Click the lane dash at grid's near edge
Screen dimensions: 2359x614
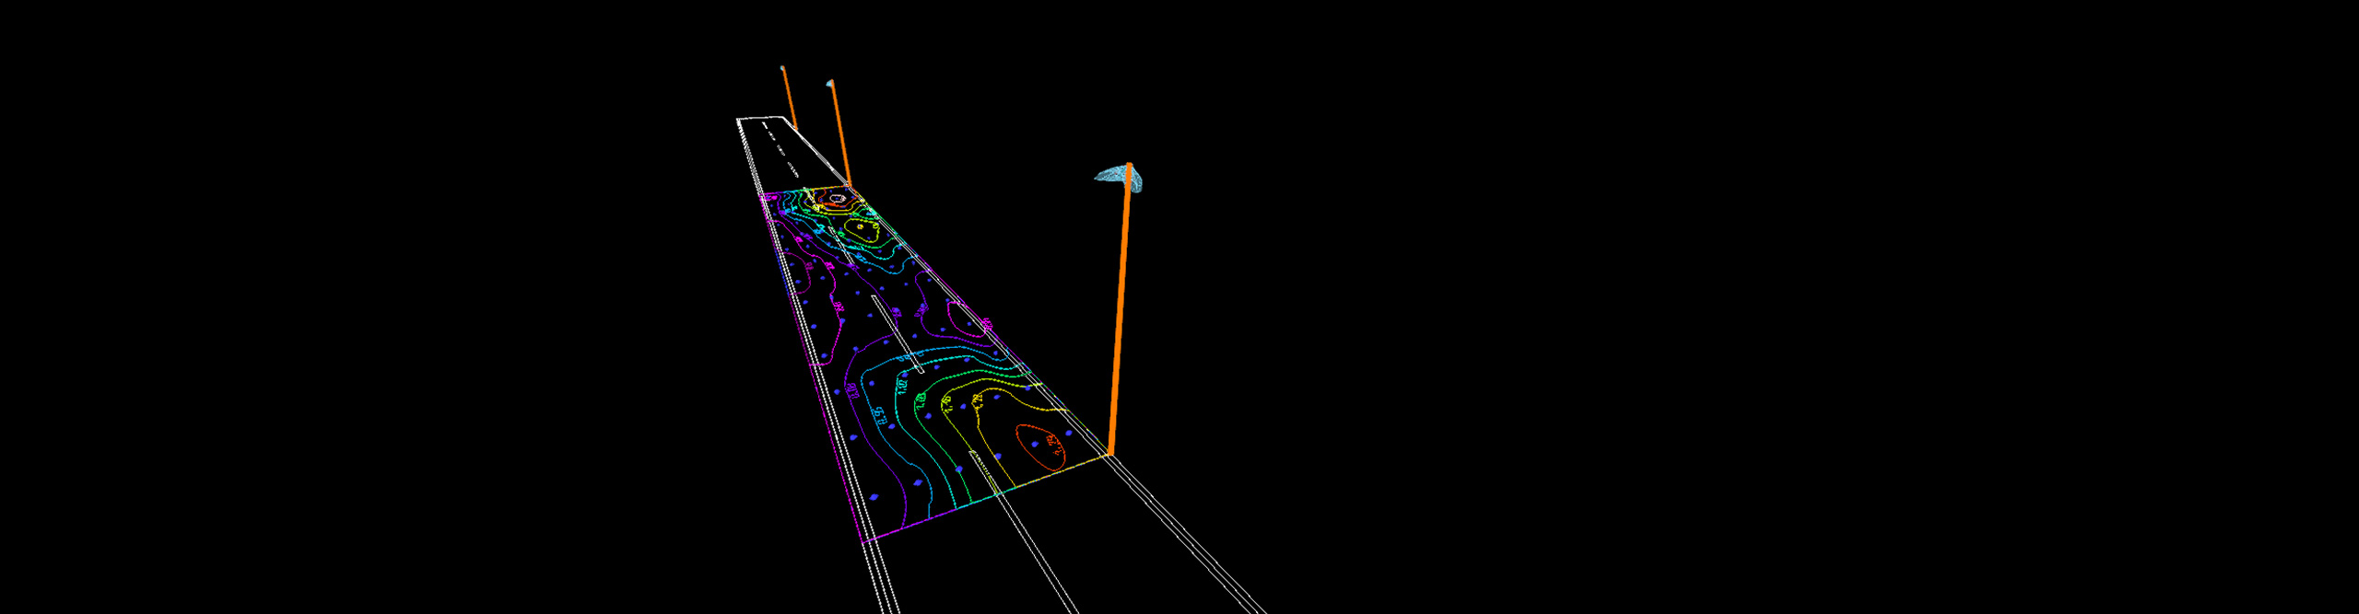[x=980, y=465]
